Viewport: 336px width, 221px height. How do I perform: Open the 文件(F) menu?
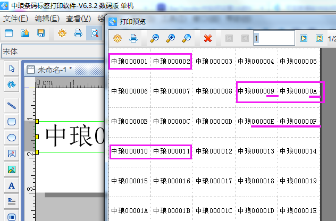coord(15,19)
